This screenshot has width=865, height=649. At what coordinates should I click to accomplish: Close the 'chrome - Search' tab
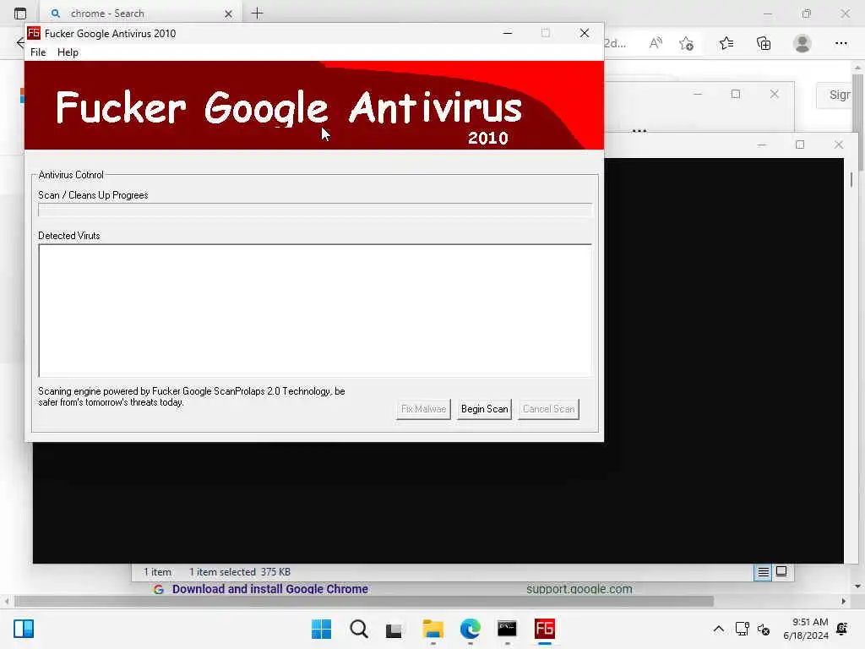pyautogui.click(x=228, y=14)
